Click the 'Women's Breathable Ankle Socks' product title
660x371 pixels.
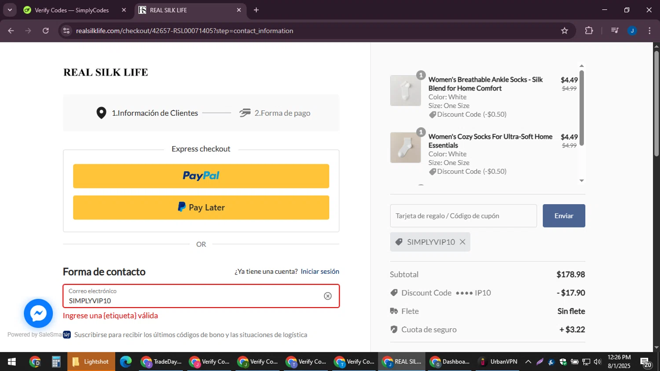click(x=485, y=84)
